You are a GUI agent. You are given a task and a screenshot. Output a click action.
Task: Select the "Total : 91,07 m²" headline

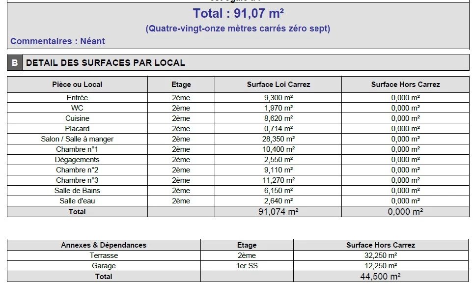tap(238, 13)
